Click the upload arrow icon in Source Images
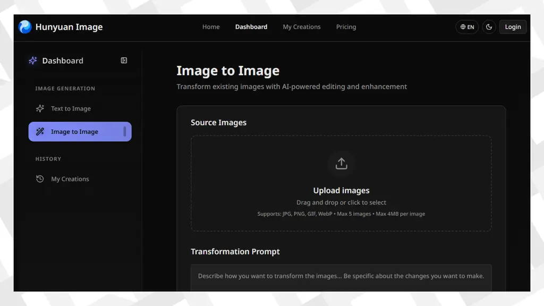Image resolution: width=544 pixels, height=306 pixels. pyautogui.click(x=341, y=164)
